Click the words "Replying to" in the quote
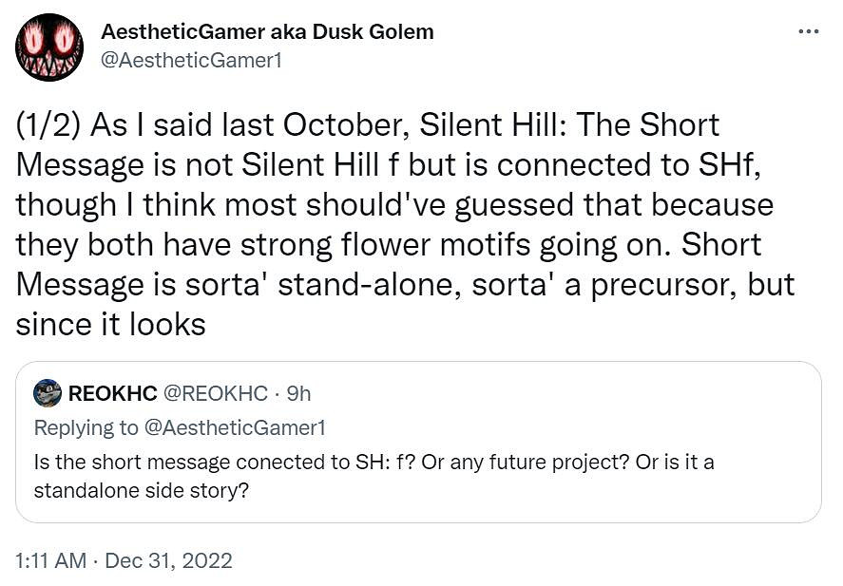This screenshot has height=586, width=843. pyautogui.click(x=86, y=427)
